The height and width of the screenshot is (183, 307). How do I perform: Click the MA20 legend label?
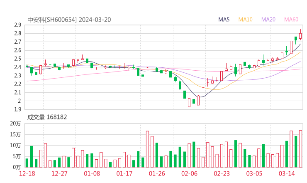pyautogui.click(x=268, y=20)
